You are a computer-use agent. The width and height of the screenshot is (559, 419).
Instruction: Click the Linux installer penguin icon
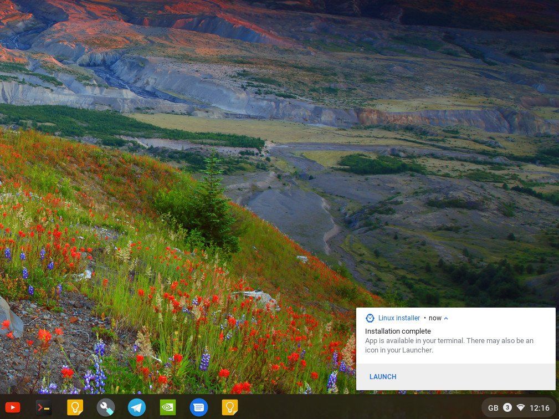coord(370,318)
